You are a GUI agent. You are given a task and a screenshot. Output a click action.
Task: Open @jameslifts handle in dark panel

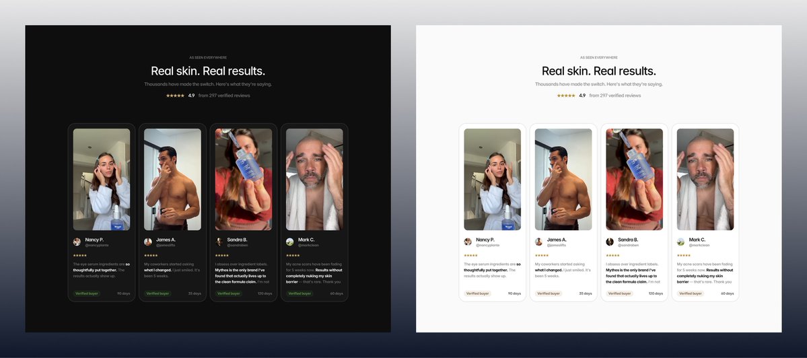click(166, 246)
